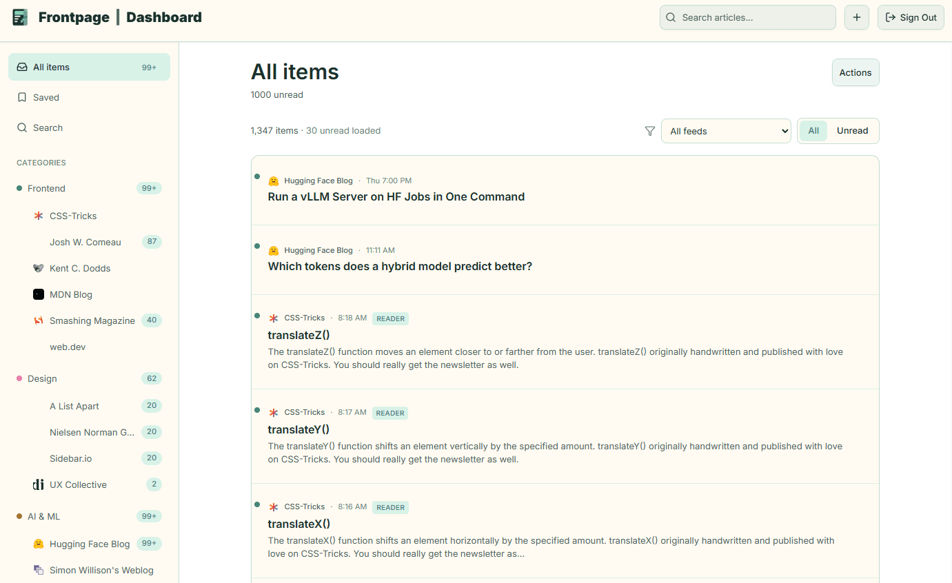Click the filter funnel icon
Viewport: 952px width, 583px height.
pyautogui.click(x=649, y=131)
